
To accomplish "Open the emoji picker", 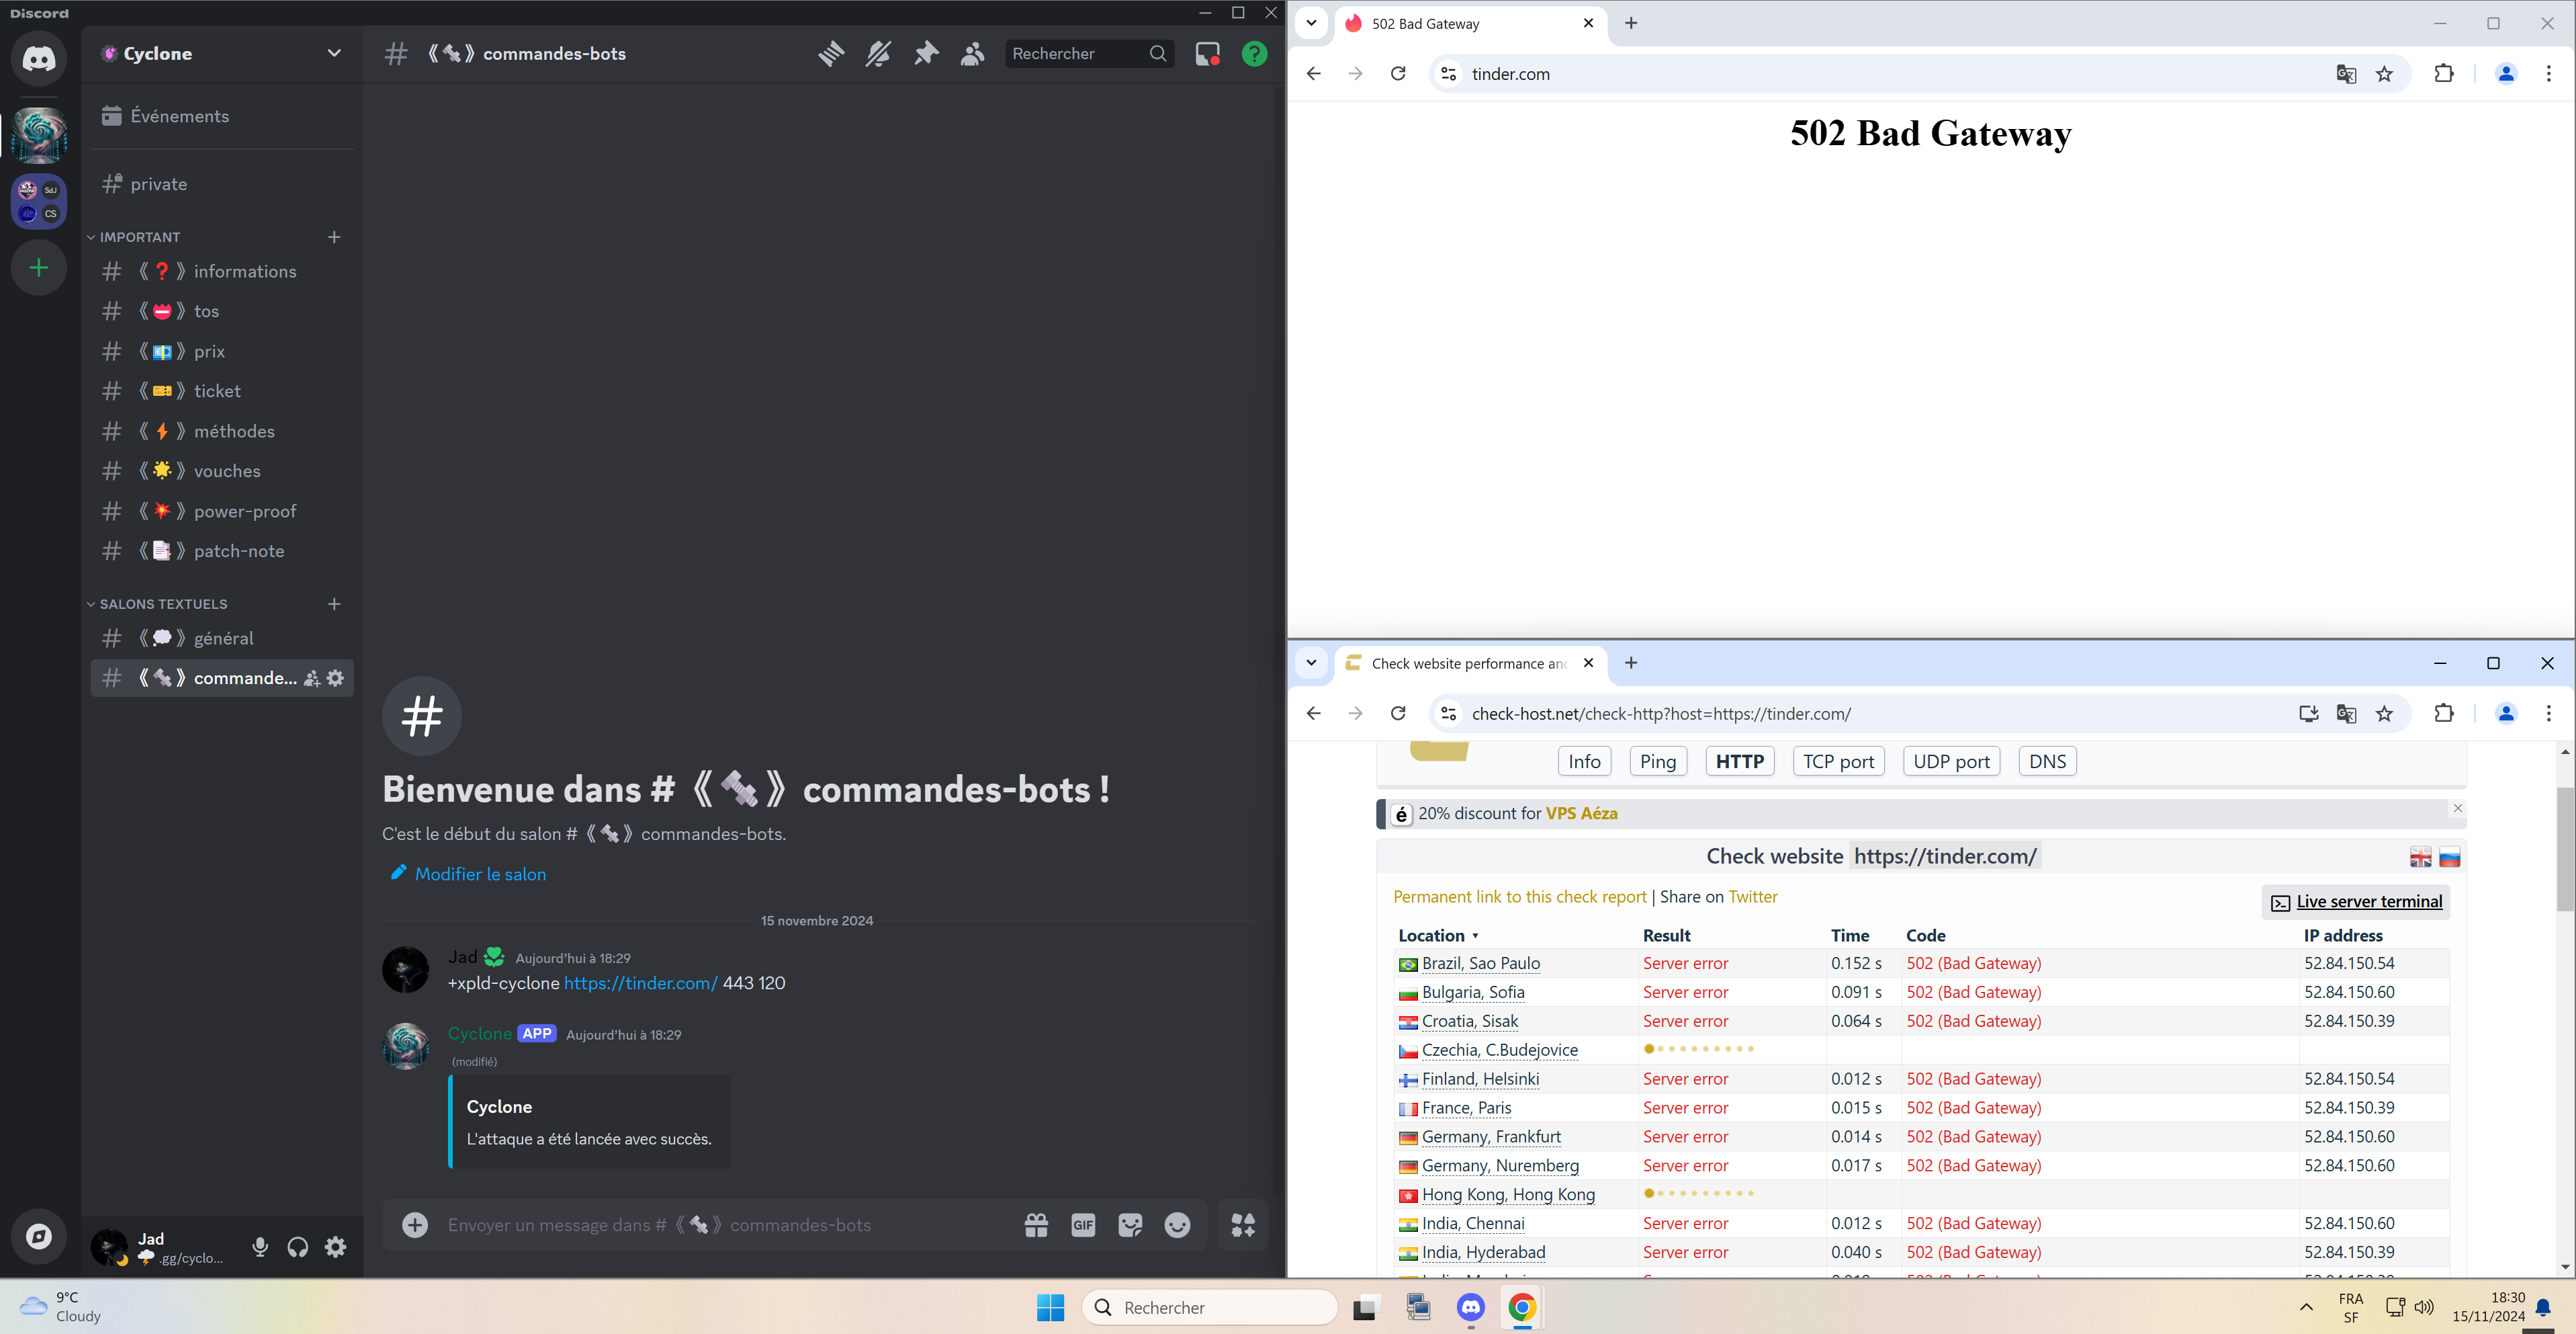I will 1177,1225.
